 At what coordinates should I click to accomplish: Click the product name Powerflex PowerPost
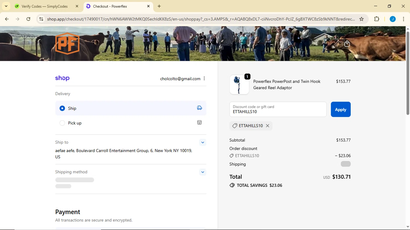[x=287, y=85]
